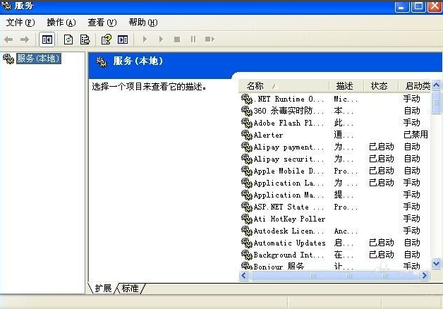Open the 文件(F) menu
Viewport: 443px width, 309px height.
(20, 23)
